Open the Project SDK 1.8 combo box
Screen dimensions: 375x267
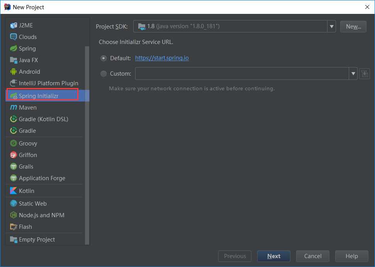pyautogui.click(x=234, y=26)
